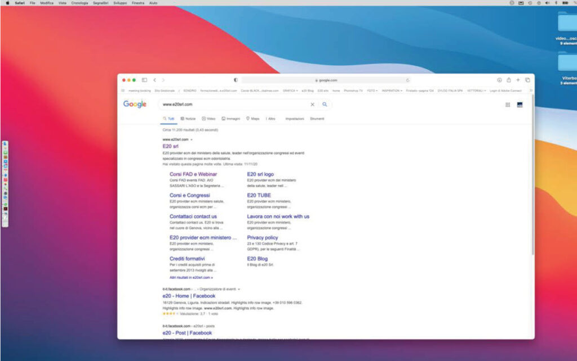This screenshot has width=577, height=361.
Task: Open the Google account avatar
Action: click(x=520, y=105)
